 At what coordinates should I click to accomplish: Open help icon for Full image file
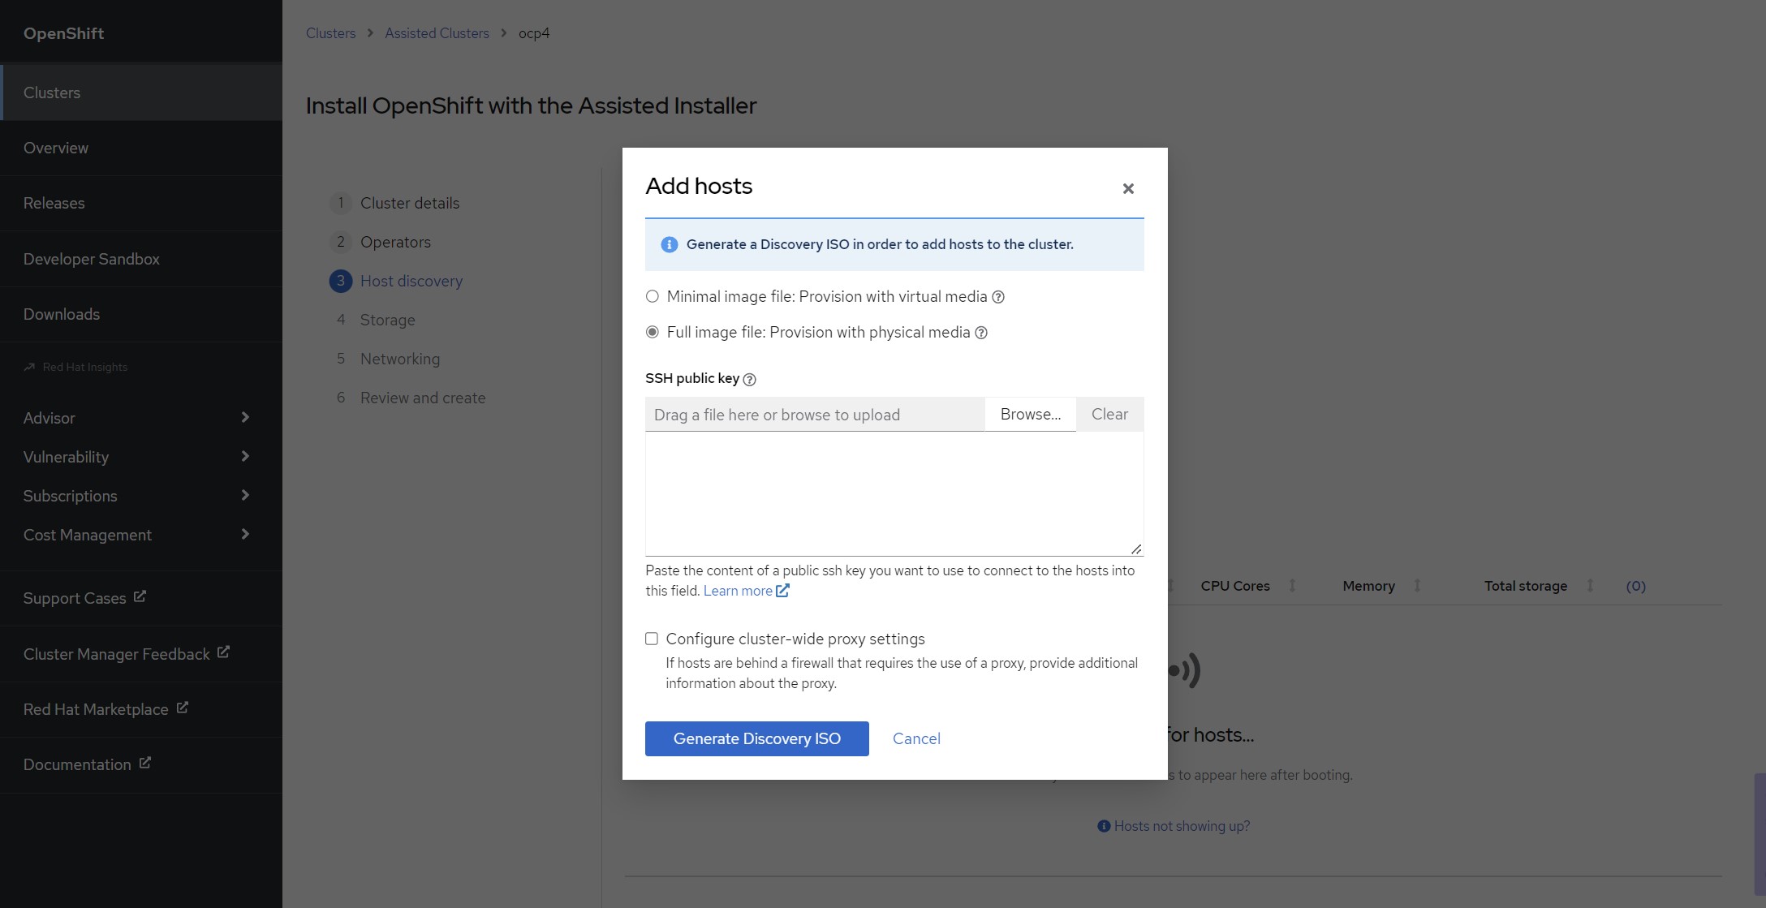pyautogui.click(x=981, y=333)
